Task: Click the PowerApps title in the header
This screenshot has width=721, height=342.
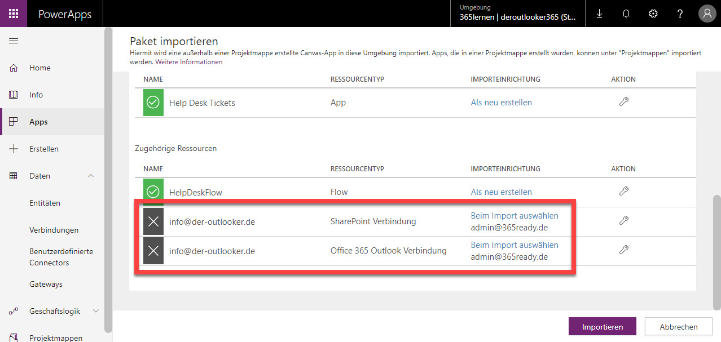Action: [65, 14]
